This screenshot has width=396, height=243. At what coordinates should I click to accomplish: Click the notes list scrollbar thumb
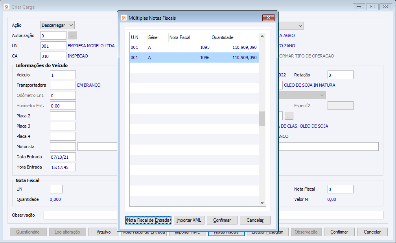262,119
